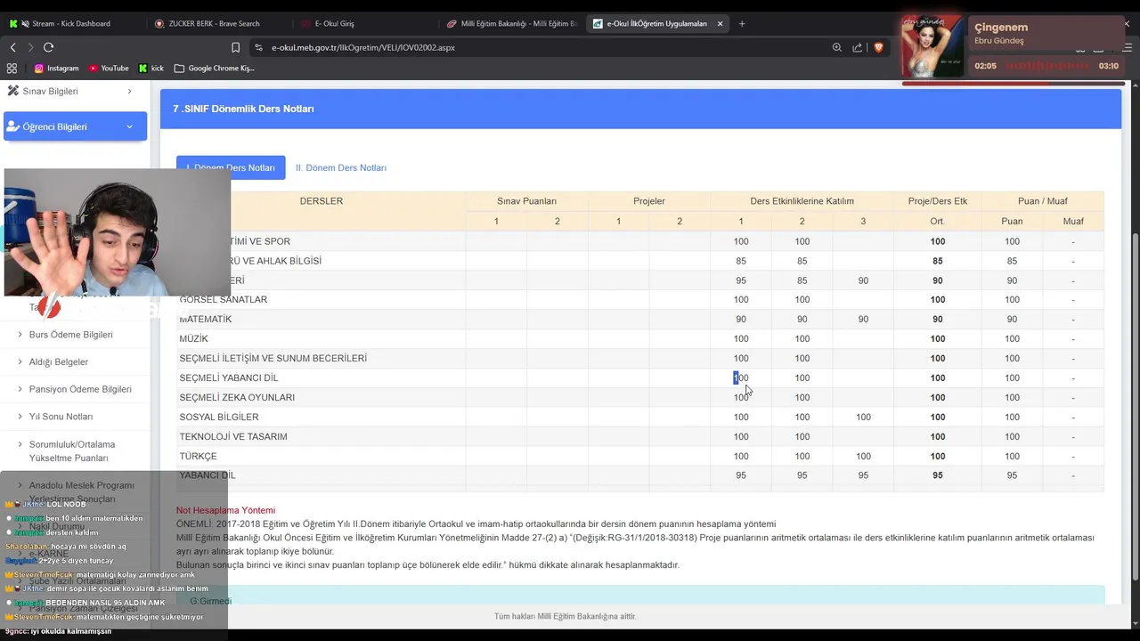Open zoom magnifier icon in address bar
Image resolution: width=1140 pixels, height=641 pixels.
tap(837, 47)
